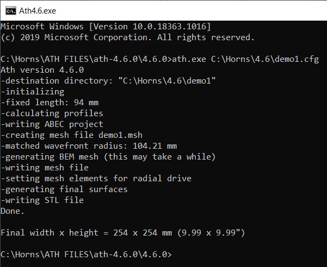Viewport: 327px width, 267px height.
Task: Click the 'setting mesh elements for radial drive' line
Action: point(96,179)
